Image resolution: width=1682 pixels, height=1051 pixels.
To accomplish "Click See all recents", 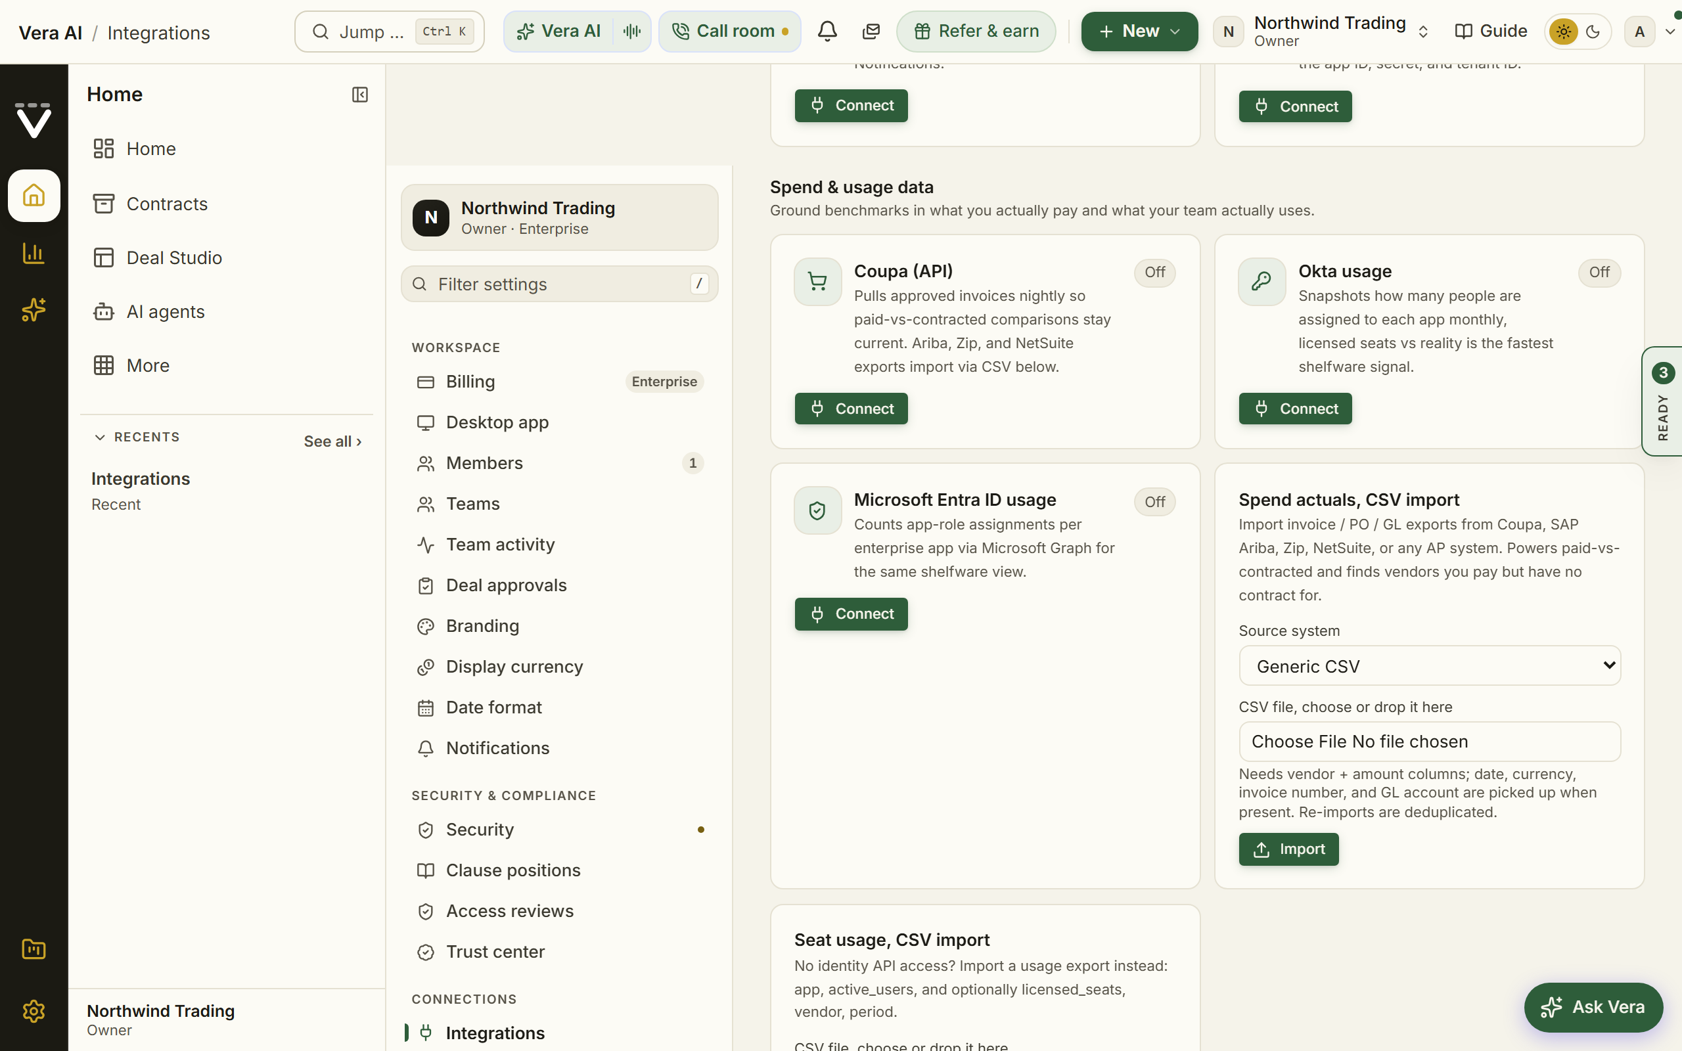I will click(x=332, y=441).
